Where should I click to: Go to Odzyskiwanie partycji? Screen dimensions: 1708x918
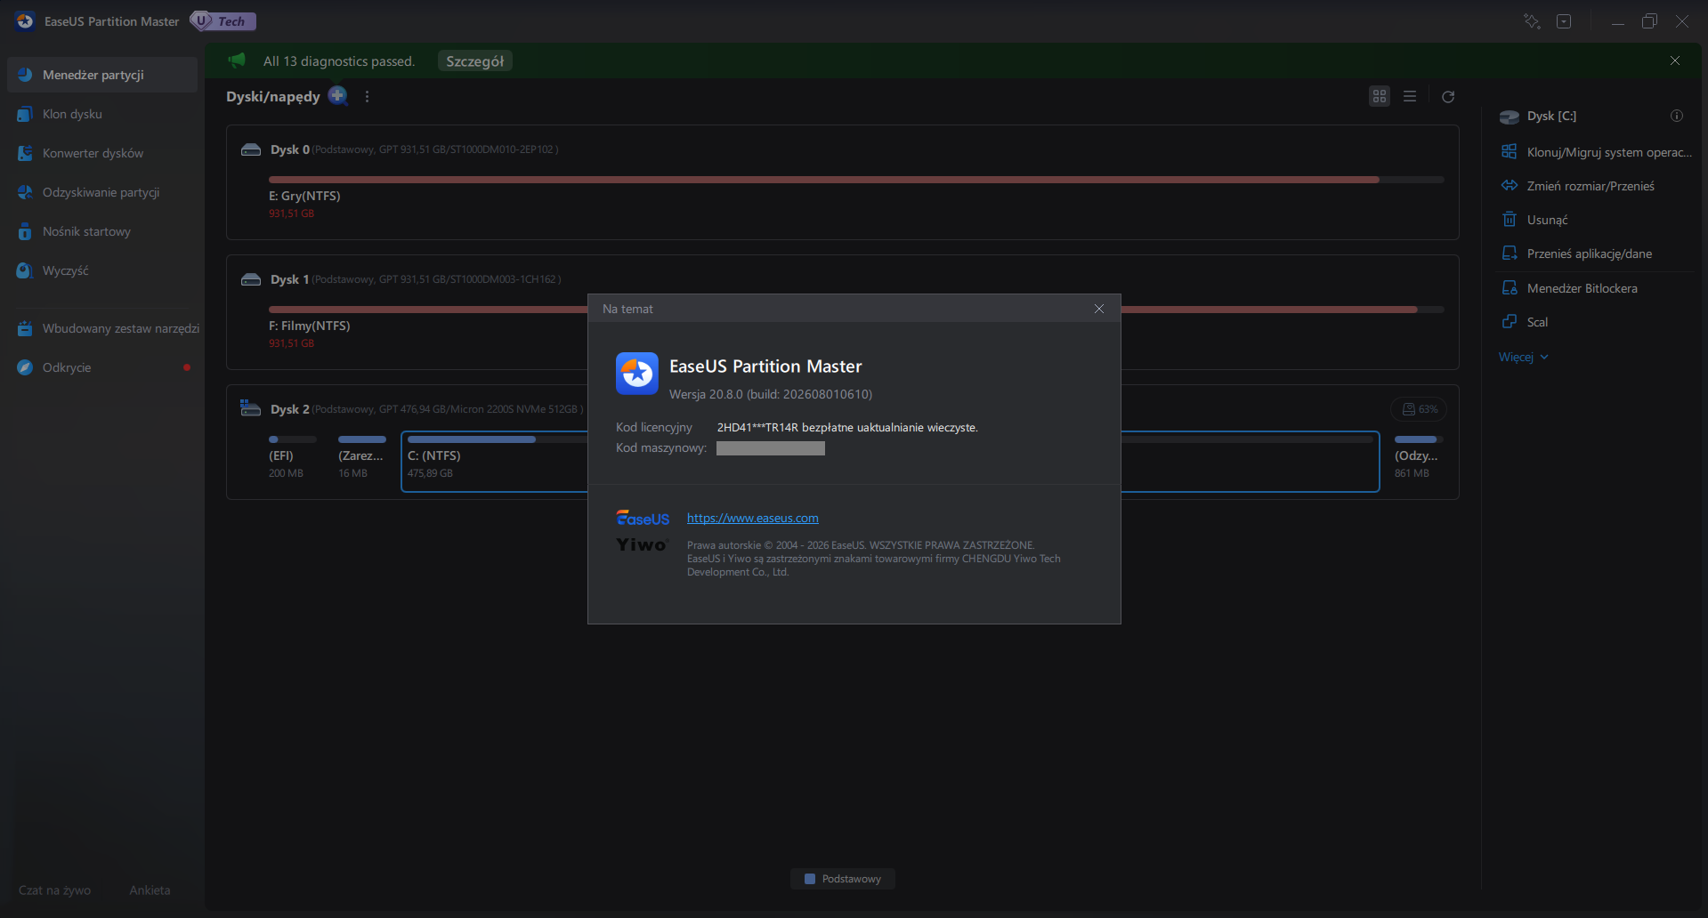(102, 192)
